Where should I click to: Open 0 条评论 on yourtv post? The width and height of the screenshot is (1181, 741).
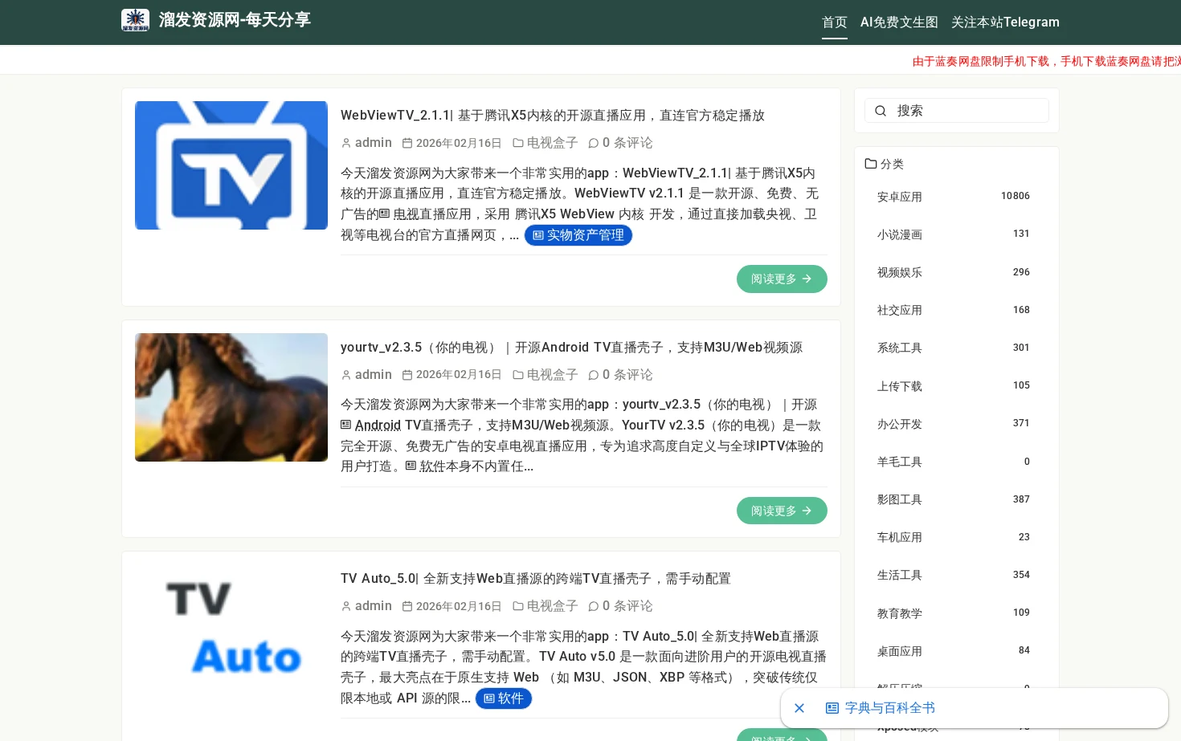627,375
